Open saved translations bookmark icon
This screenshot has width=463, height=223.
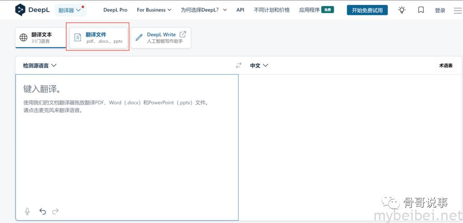tap(421, 10)
